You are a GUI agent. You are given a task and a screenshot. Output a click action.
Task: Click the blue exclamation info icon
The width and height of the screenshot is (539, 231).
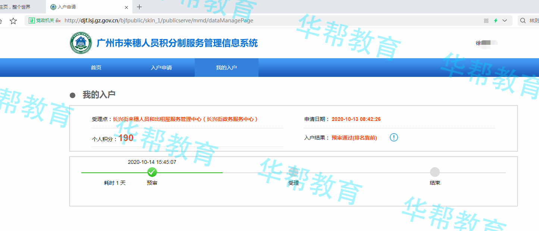[x=394, y=137]
